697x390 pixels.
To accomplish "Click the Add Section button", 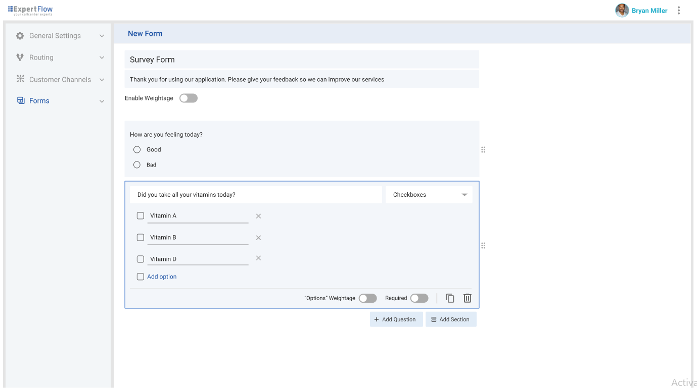I will point(451,319).
